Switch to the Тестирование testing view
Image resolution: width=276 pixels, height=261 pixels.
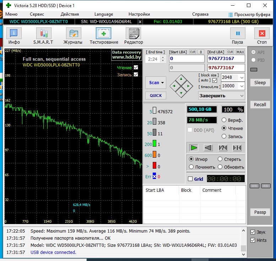tap(104, 36)
